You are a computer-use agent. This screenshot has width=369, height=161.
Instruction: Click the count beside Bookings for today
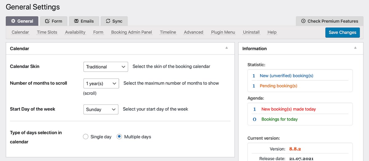point(255,119)
